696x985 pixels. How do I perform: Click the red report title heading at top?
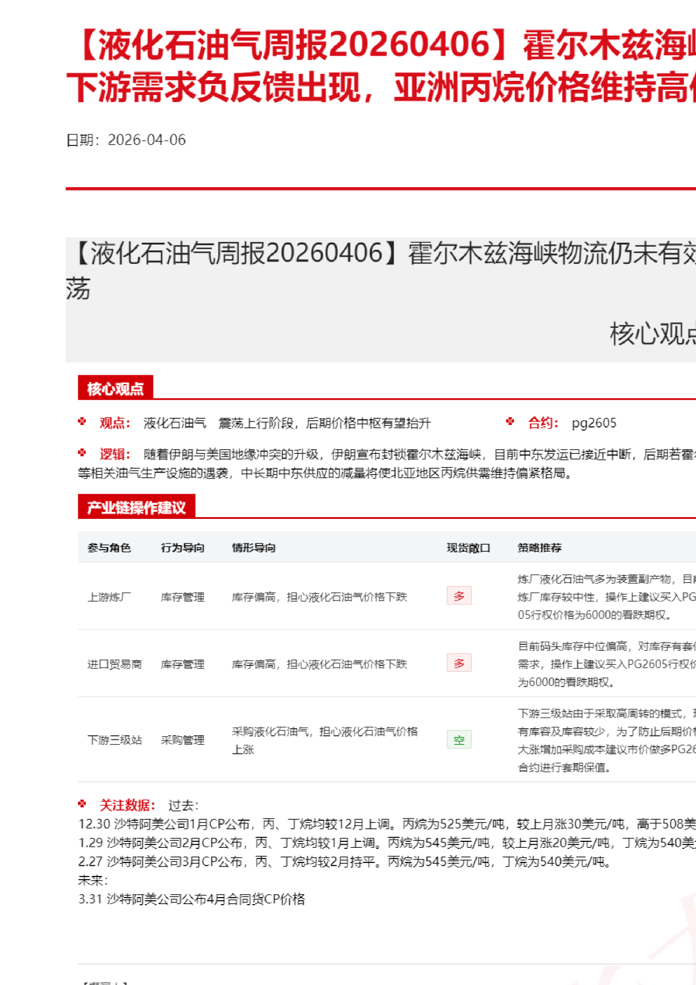(x=381, y=66)
